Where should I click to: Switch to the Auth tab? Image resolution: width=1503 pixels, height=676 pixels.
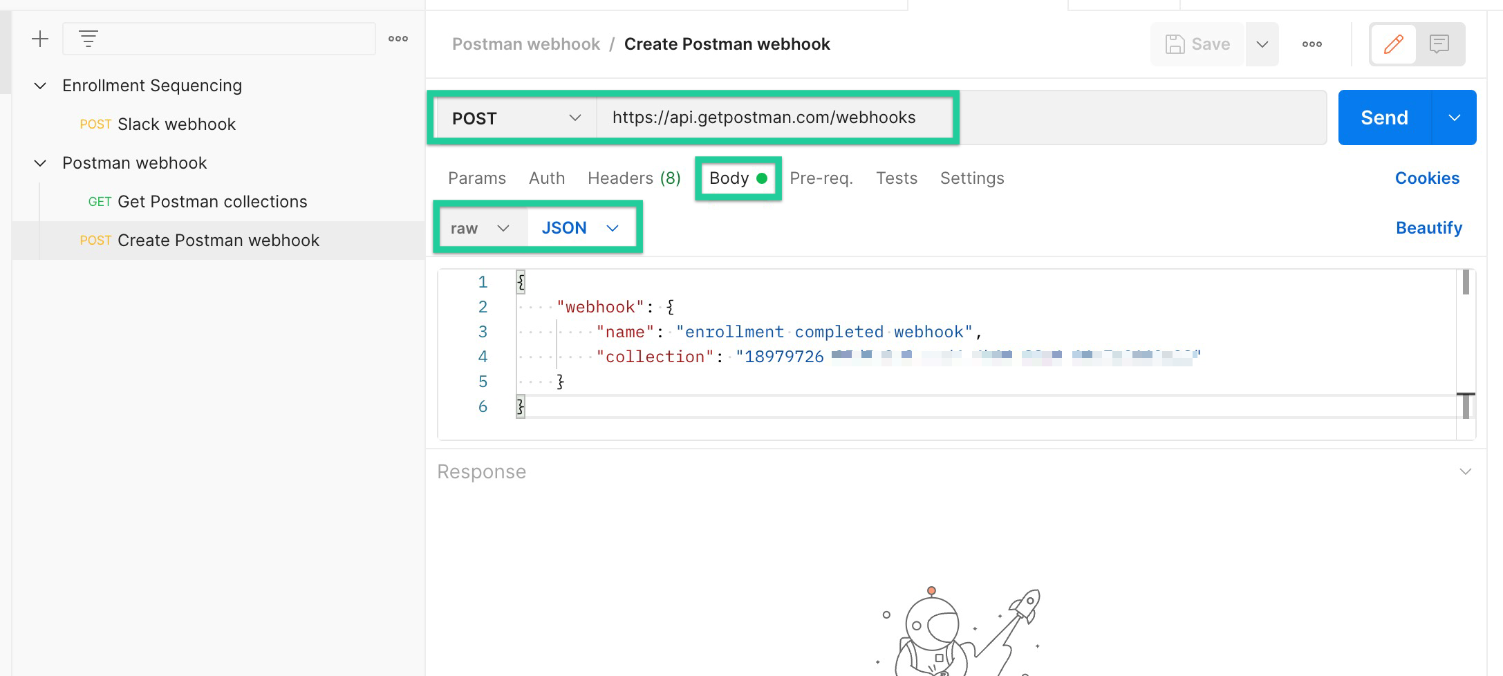pyautogui.click(x=547, y=178)
